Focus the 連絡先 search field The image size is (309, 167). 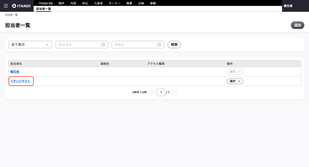pos(138,45)
